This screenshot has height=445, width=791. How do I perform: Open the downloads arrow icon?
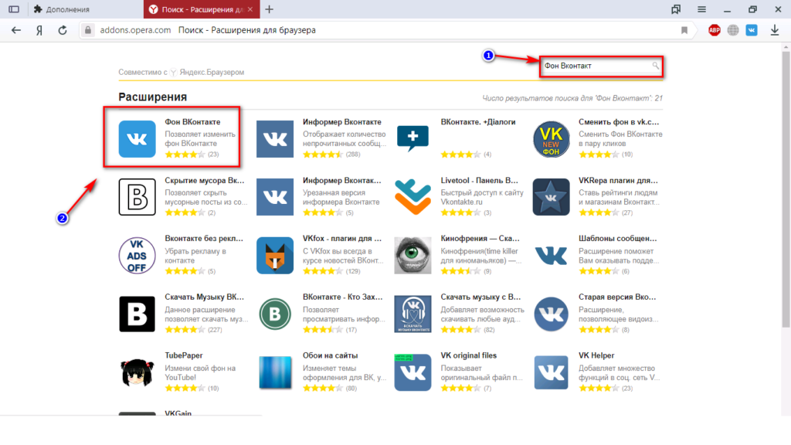(775, 30)
